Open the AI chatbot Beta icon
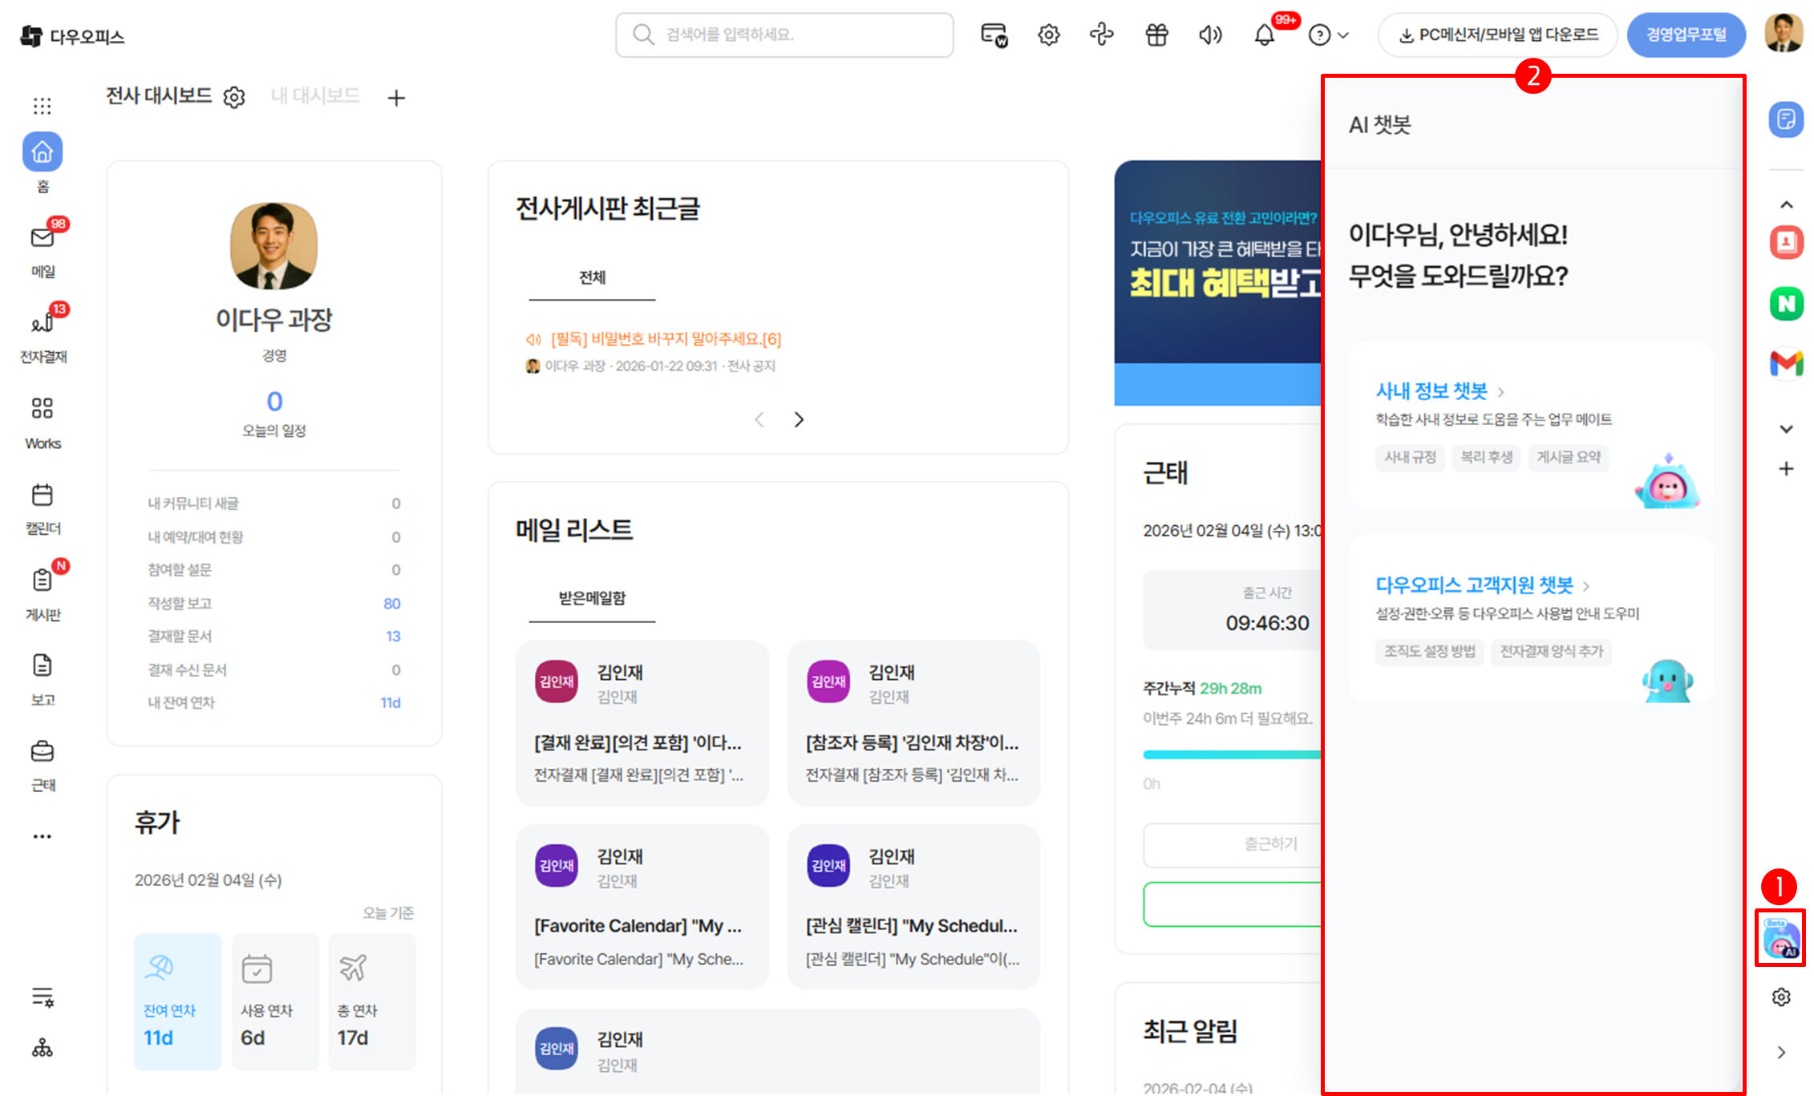1814x1096 pixels. coord(1780,938)
